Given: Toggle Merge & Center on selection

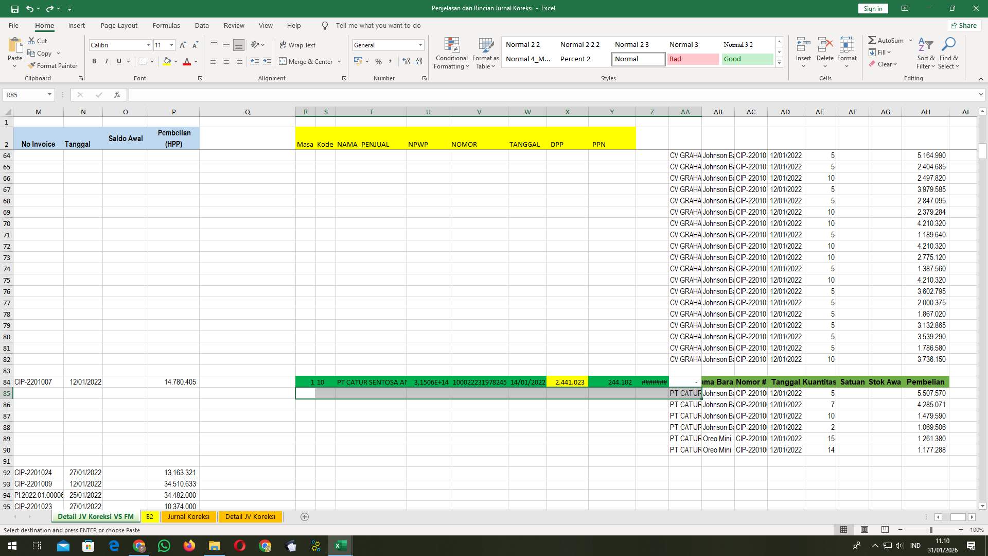Looking at the screenshot, I should (307, 61).
